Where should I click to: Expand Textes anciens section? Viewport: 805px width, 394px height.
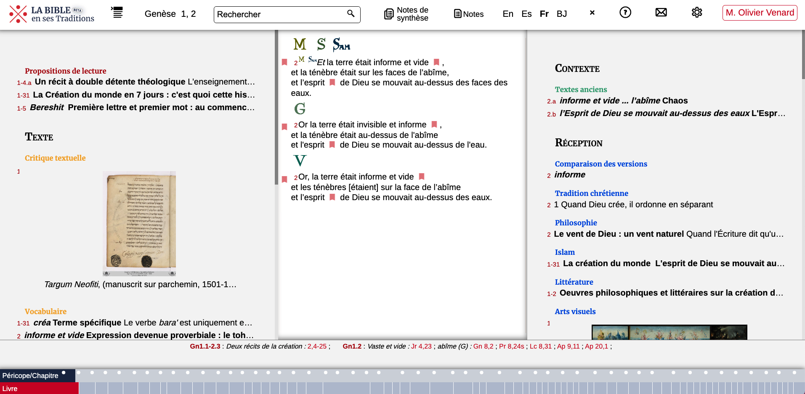pos(581,90)
